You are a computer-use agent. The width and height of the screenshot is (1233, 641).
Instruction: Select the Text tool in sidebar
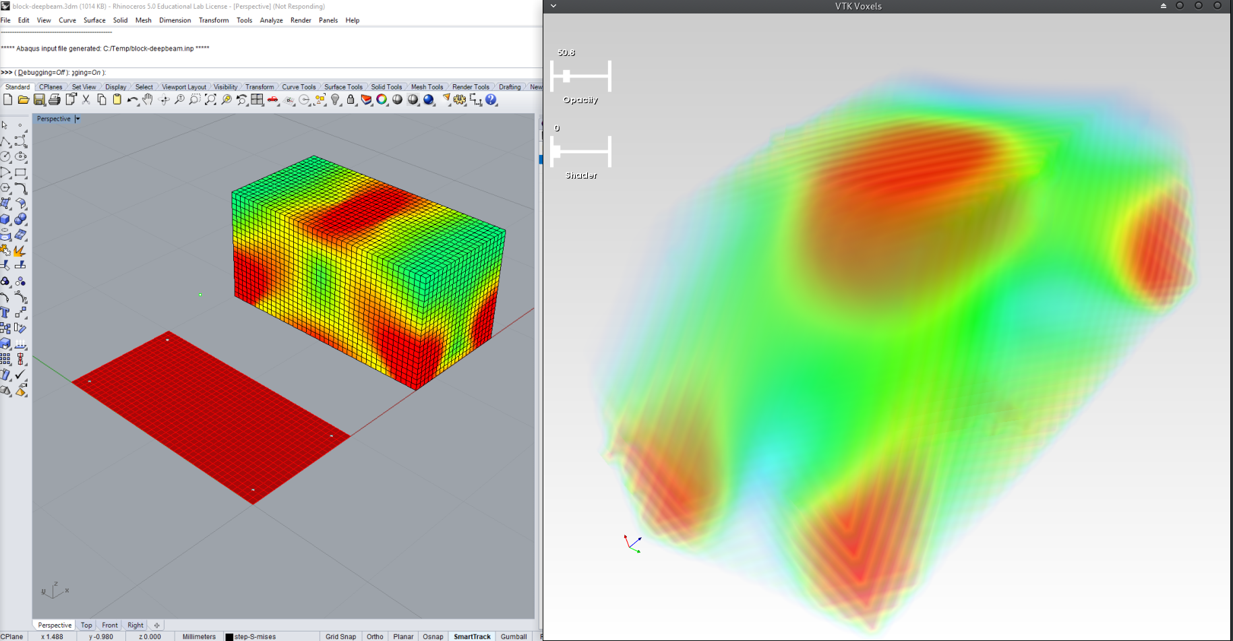pyautogui.click(x=5, y=312)
